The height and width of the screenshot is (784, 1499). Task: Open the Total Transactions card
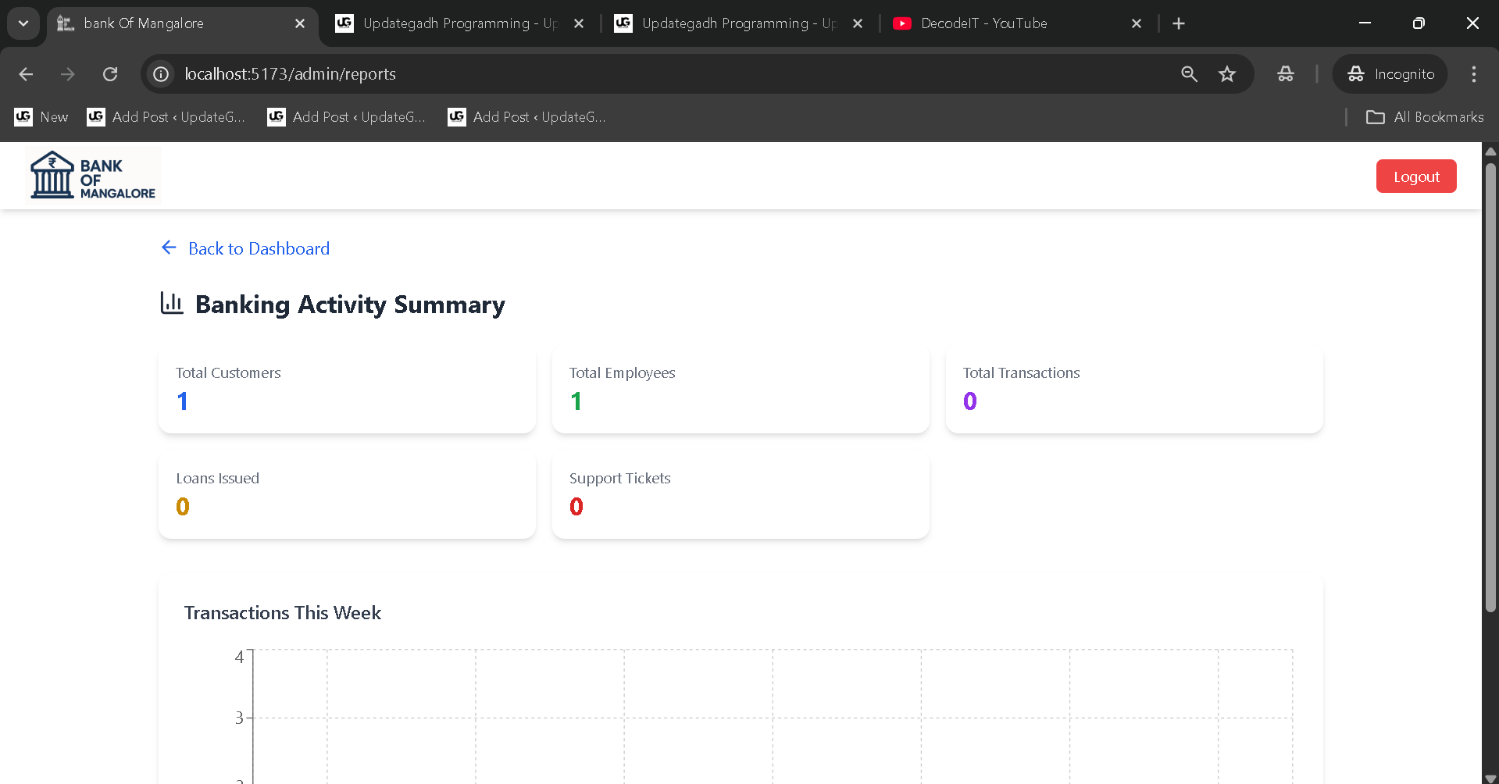point(1133,389)
